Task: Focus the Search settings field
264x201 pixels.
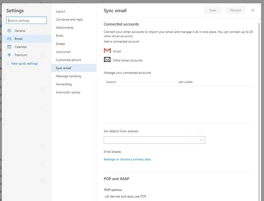Action: (27, 20)
